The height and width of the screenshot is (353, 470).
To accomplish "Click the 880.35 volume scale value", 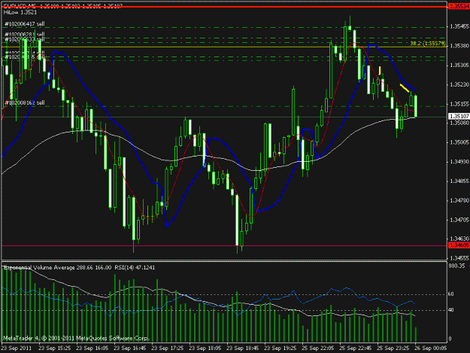I will point(456,266).
